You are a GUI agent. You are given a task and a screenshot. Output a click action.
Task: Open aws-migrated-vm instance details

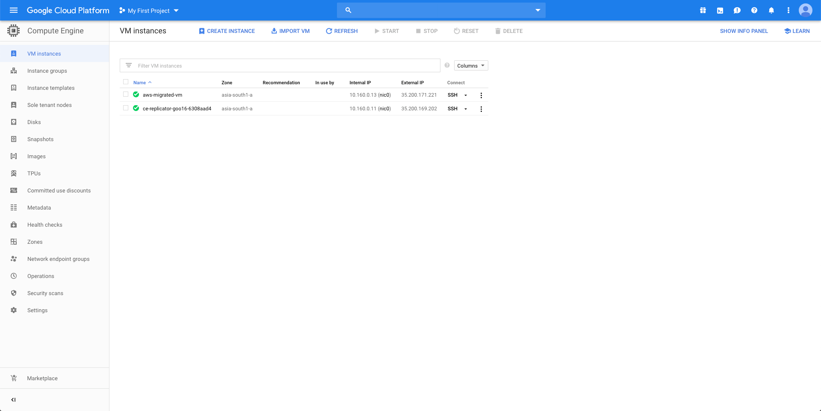162,95
